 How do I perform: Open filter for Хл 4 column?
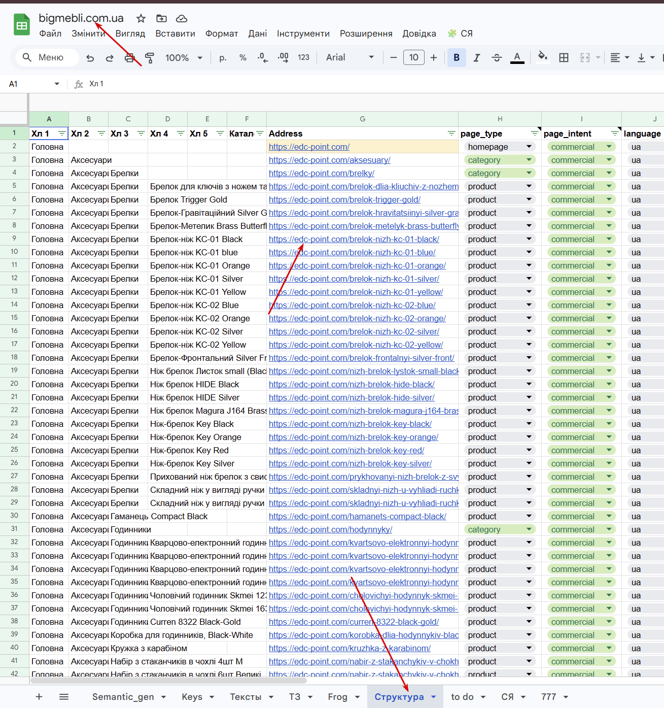point(181,133)
